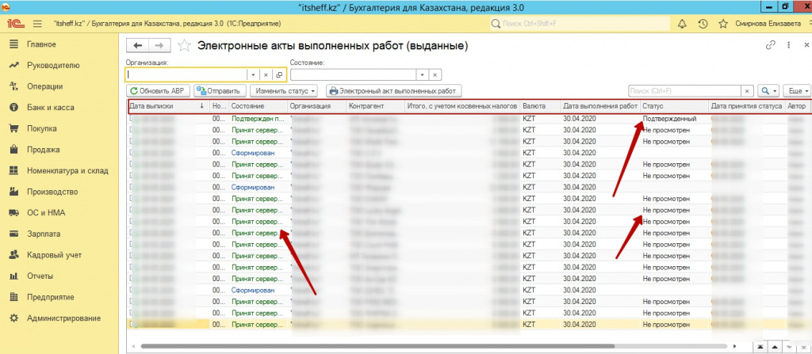Focus the Организация input field
812x354 pixels.
coord(186,75)
